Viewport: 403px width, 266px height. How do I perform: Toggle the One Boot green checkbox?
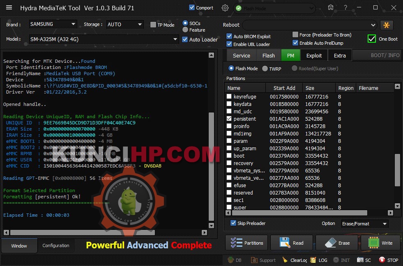click(372, 39)
